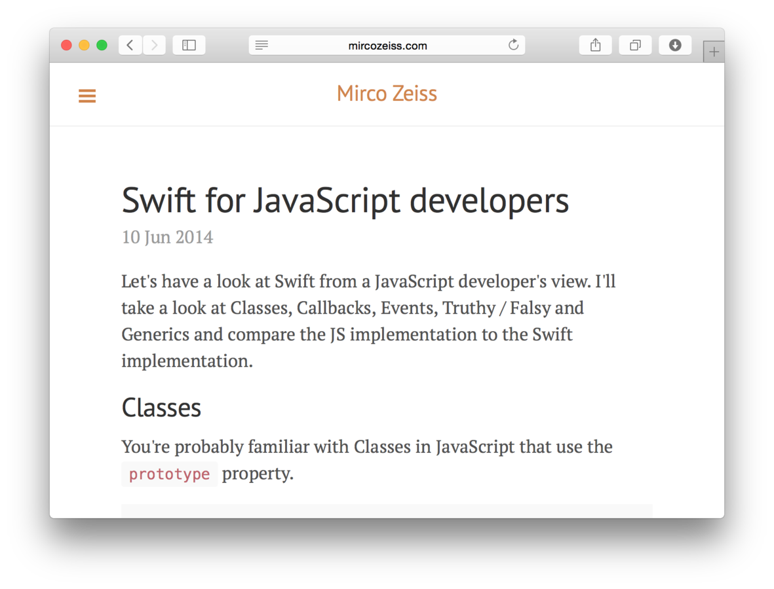Viewport: 774px width, 589px height.
Task: Click the prototype inline code
Action: (x=169, y=474)
